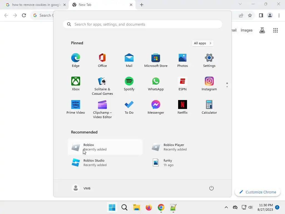Image resolution: width=285 pixels, height=214 pixels.
Task: Open recommended Roblox Studio
Action: 105,163
